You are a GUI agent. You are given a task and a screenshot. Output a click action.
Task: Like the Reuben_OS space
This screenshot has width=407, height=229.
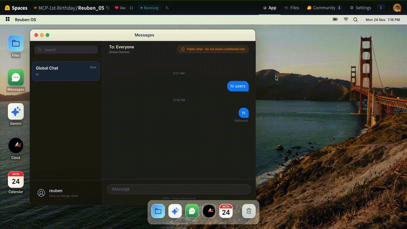coord(120,8)
